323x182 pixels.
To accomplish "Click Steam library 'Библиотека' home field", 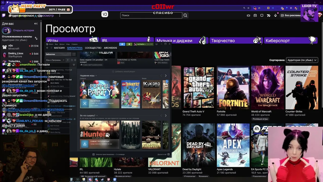I will pyautogui.click(x=58, y=54).
